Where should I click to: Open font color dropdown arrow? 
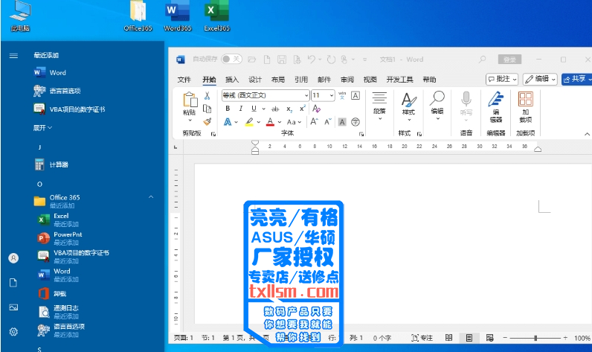[280, 122]
